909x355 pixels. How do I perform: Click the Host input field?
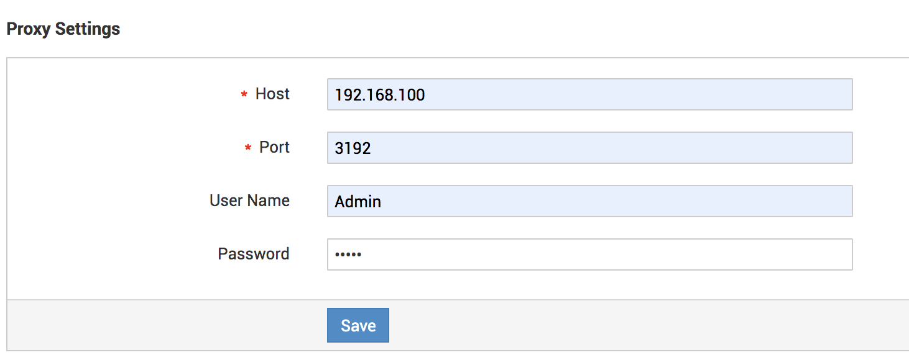[589, 94]
